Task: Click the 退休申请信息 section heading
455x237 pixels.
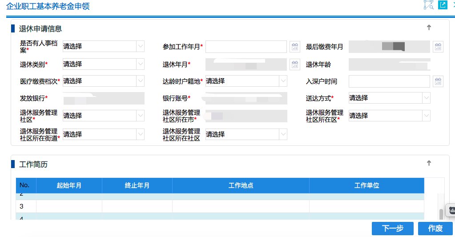Action: pyautogui.click(x=40, y=29)
